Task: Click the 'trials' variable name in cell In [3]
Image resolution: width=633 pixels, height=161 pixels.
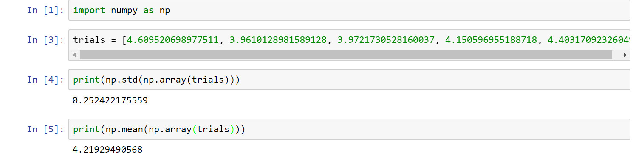Action: 89,40
